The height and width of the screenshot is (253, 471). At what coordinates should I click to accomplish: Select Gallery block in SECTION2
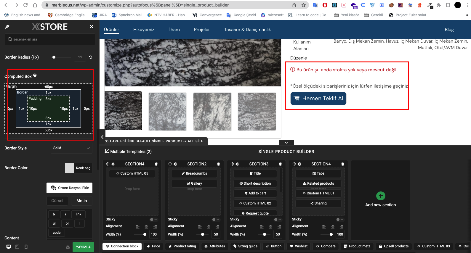(x=194, y=183)
